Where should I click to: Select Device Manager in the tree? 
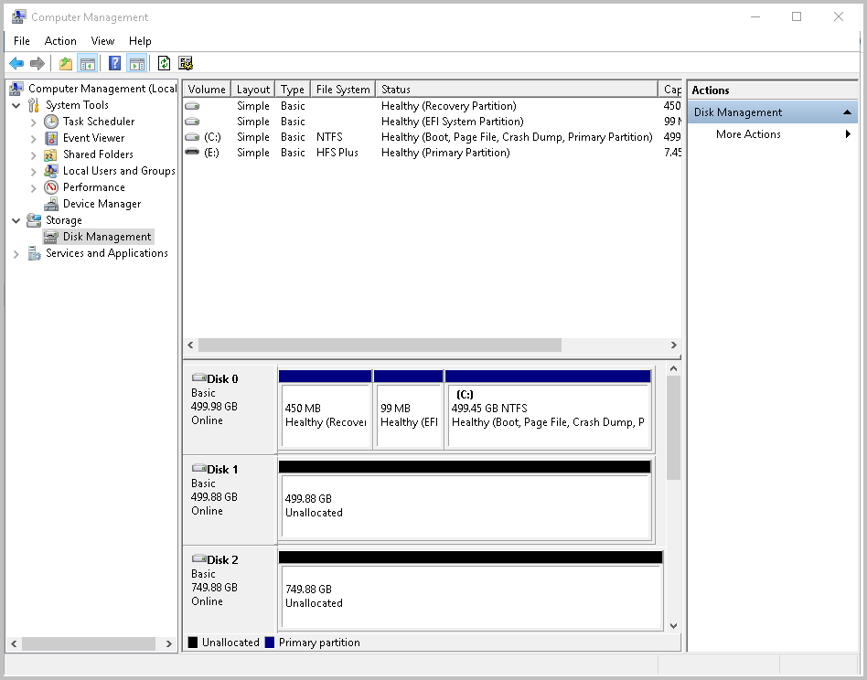tap(102, 204)
